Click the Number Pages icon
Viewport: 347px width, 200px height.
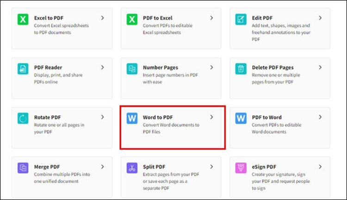[x=132, y=69]
